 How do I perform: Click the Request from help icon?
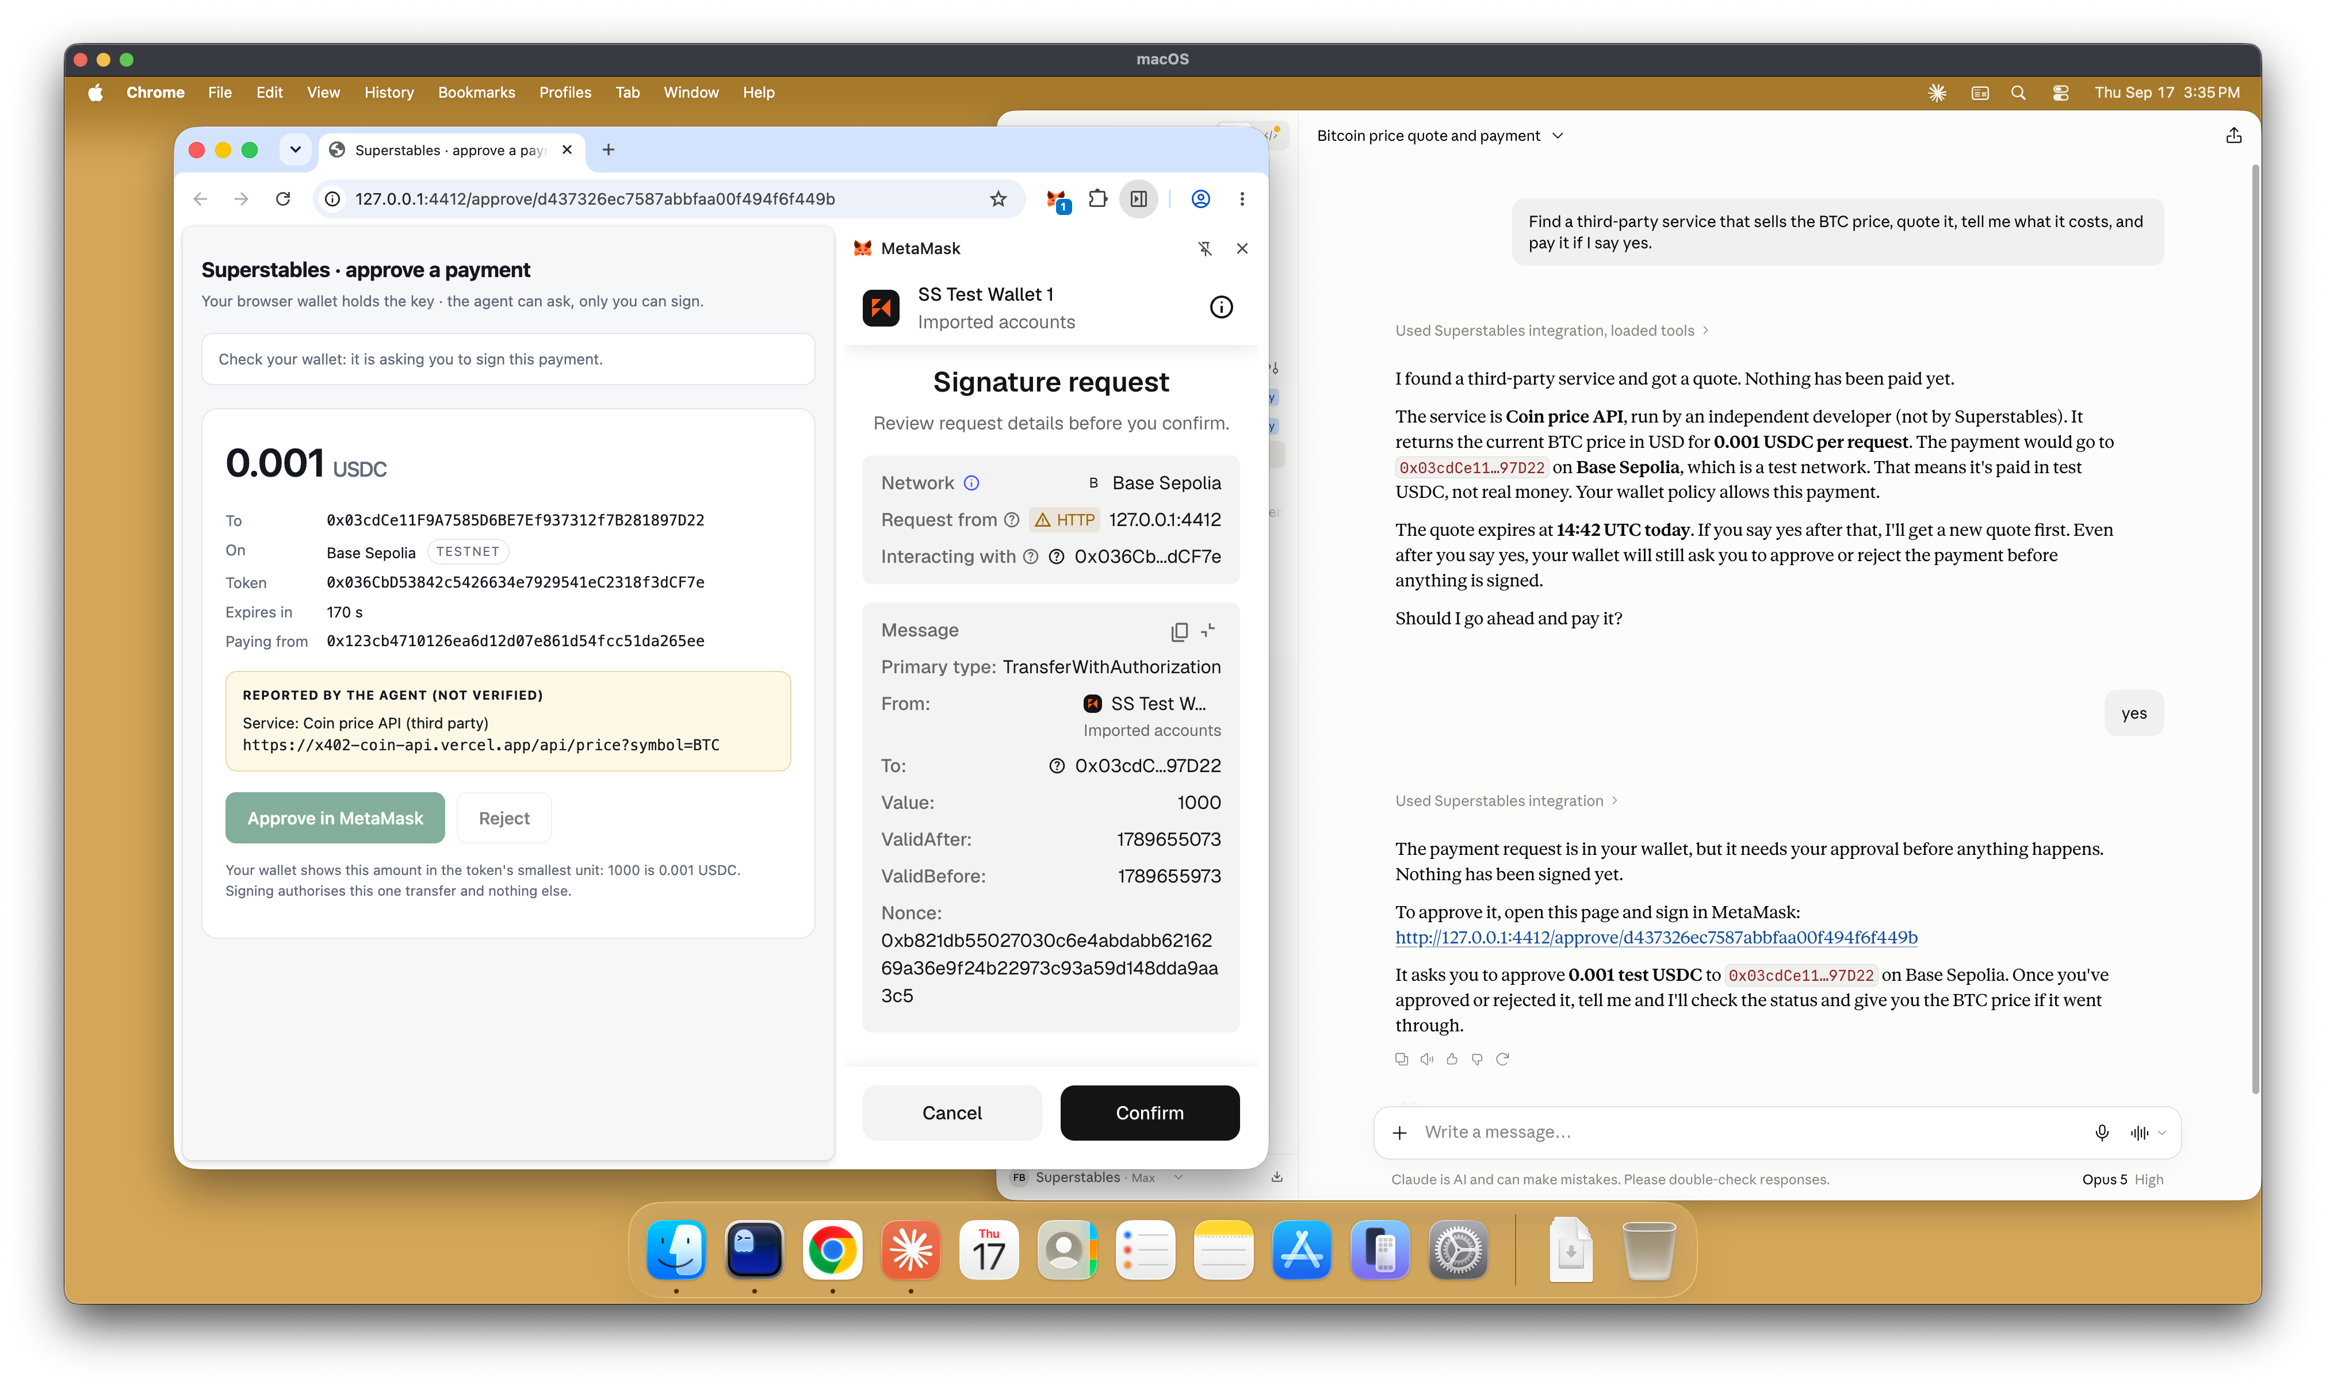coord(1011,520)
